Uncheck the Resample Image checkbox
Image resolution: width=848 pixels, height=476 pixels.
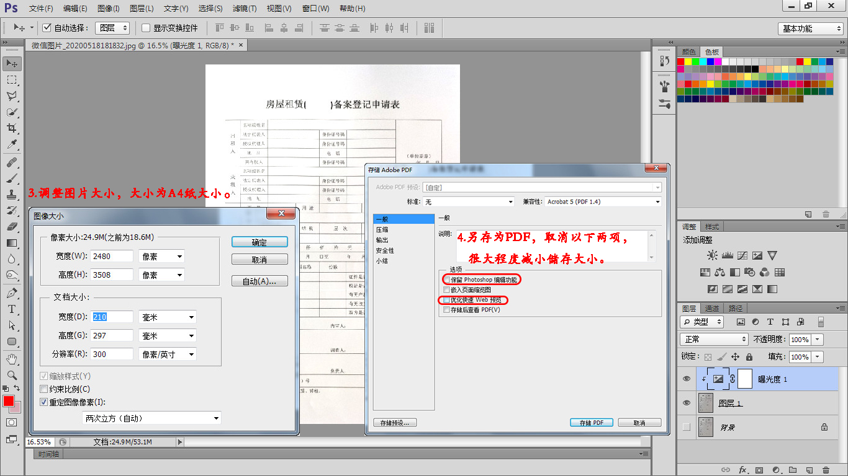coord(43,402)
